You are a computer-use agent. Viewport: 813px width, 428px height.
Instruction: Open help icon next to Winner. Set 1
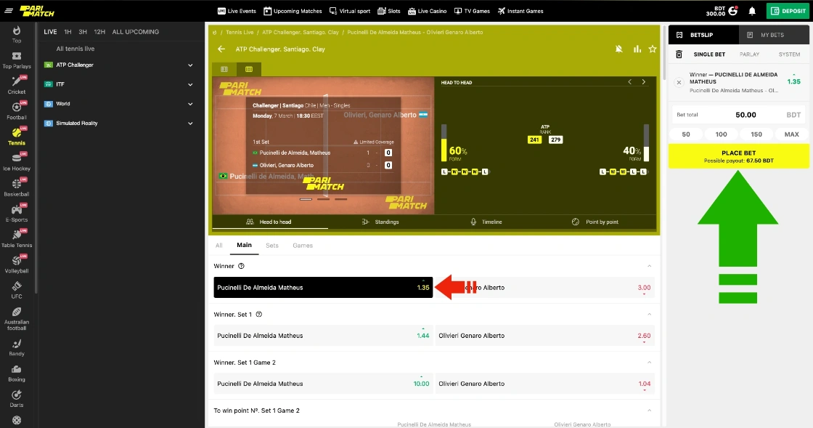click(258, 315)
